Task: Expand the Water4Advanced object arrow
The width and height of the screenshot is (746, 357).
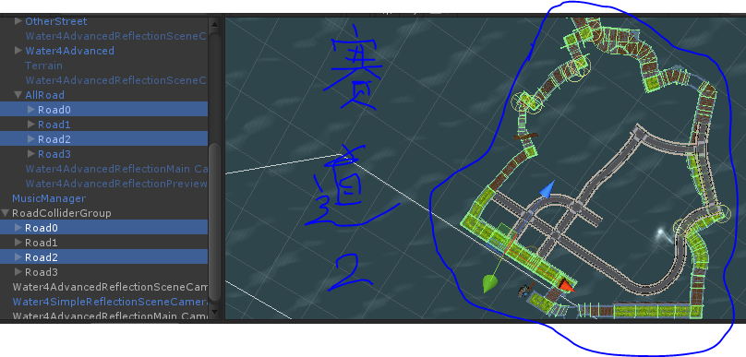Action: point(18,51)
